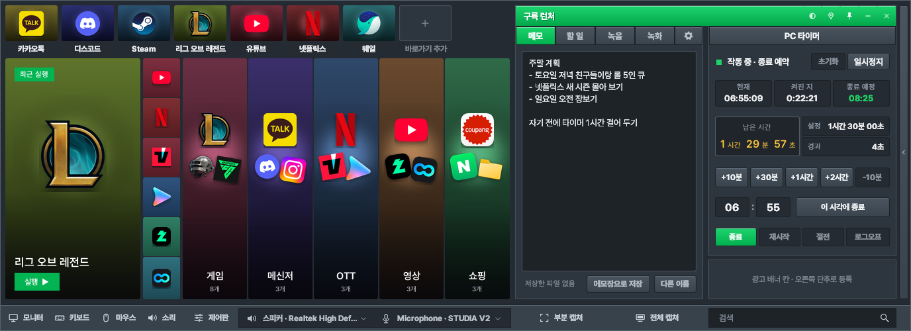Click 실행 on the 리그 오브 레전드 card
Screen dimensions: 911x331
pyautogui.click(x=37, y=281)
